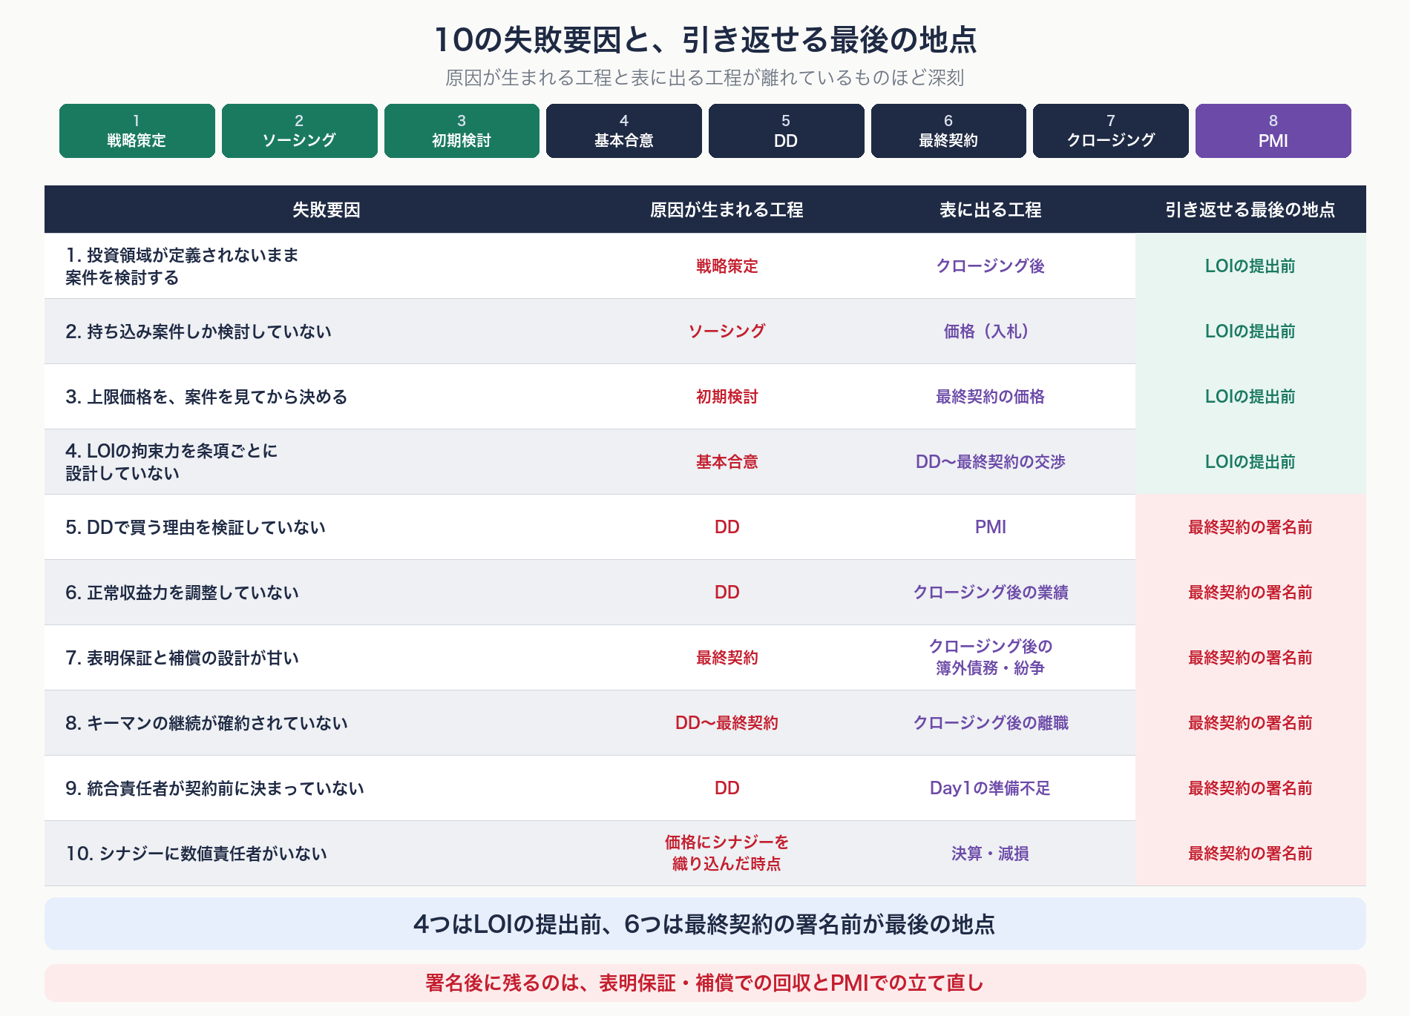Click the クロージング後の業績 cell
Screen dimensions: 1410x1016
click(991, 593)
